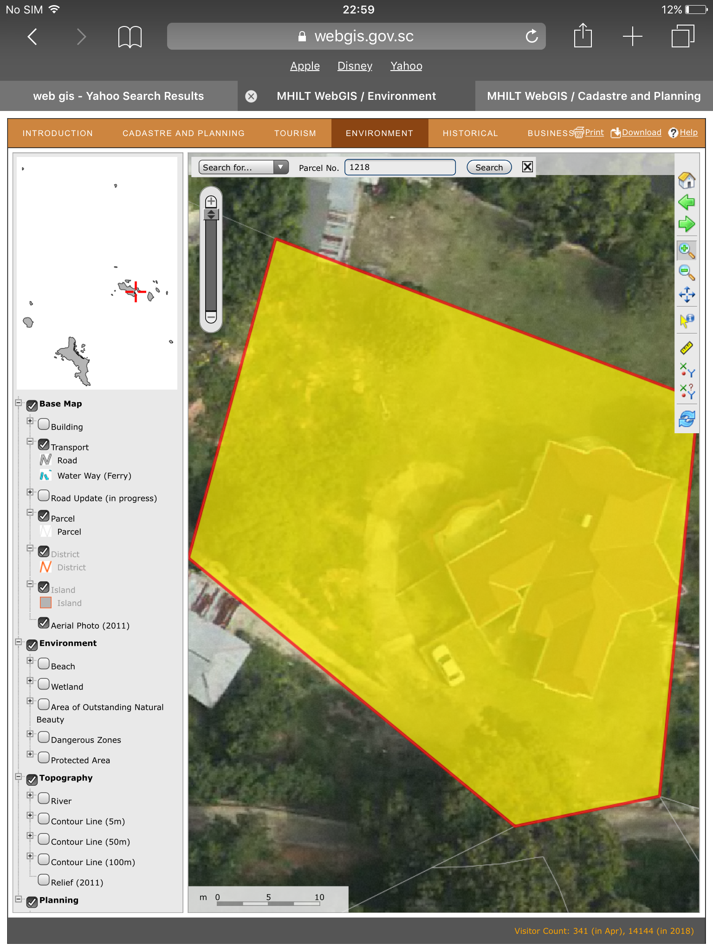Enable the Wetland layer checkbox
The height and width of the screenshot is (951, 713).
(x=44, y=684)
